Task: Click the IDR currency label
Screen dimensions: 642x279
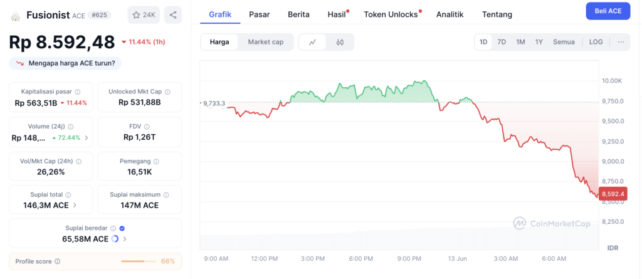Action: (613, 248)
